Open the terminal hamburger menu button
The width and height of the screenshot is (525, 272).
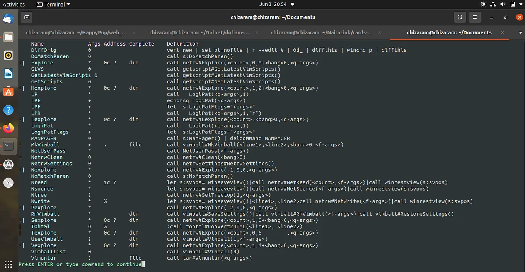pos(475,17)
